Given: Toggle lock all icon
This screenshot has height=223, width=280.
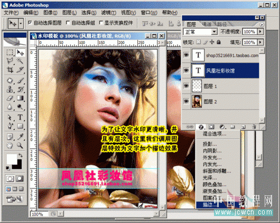Looking at the screenshot, I should [x=219, y=42].
